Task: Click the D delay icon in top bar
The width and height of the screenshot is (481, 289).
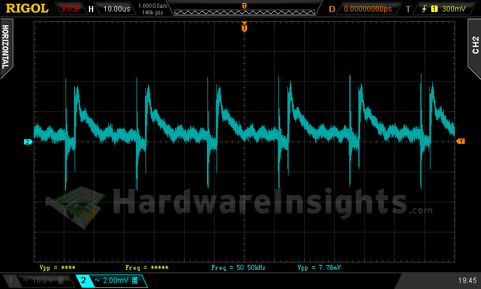Action: click(332, 9)
